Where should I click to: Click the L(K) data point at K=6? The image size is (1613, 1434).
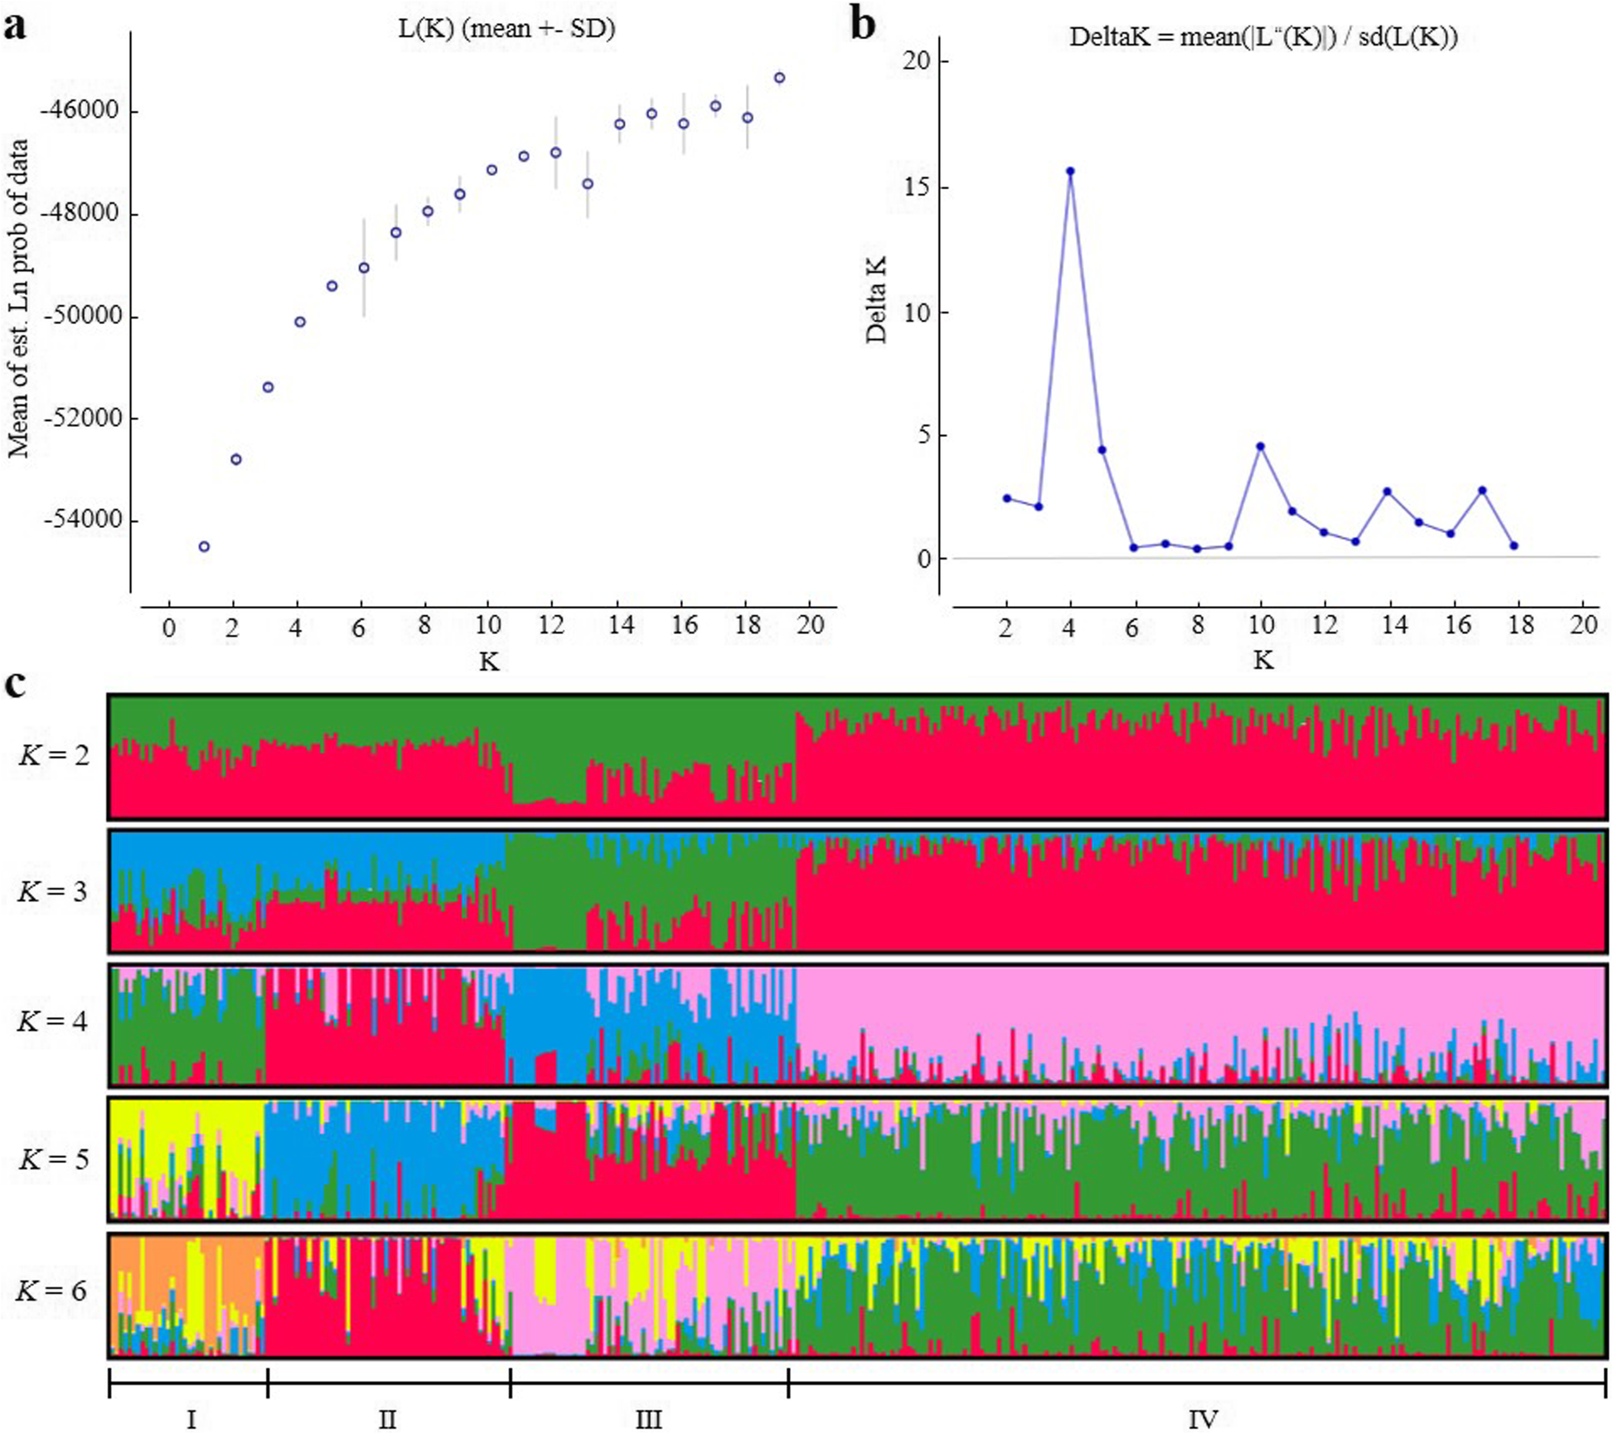click(x=364, y=268)
